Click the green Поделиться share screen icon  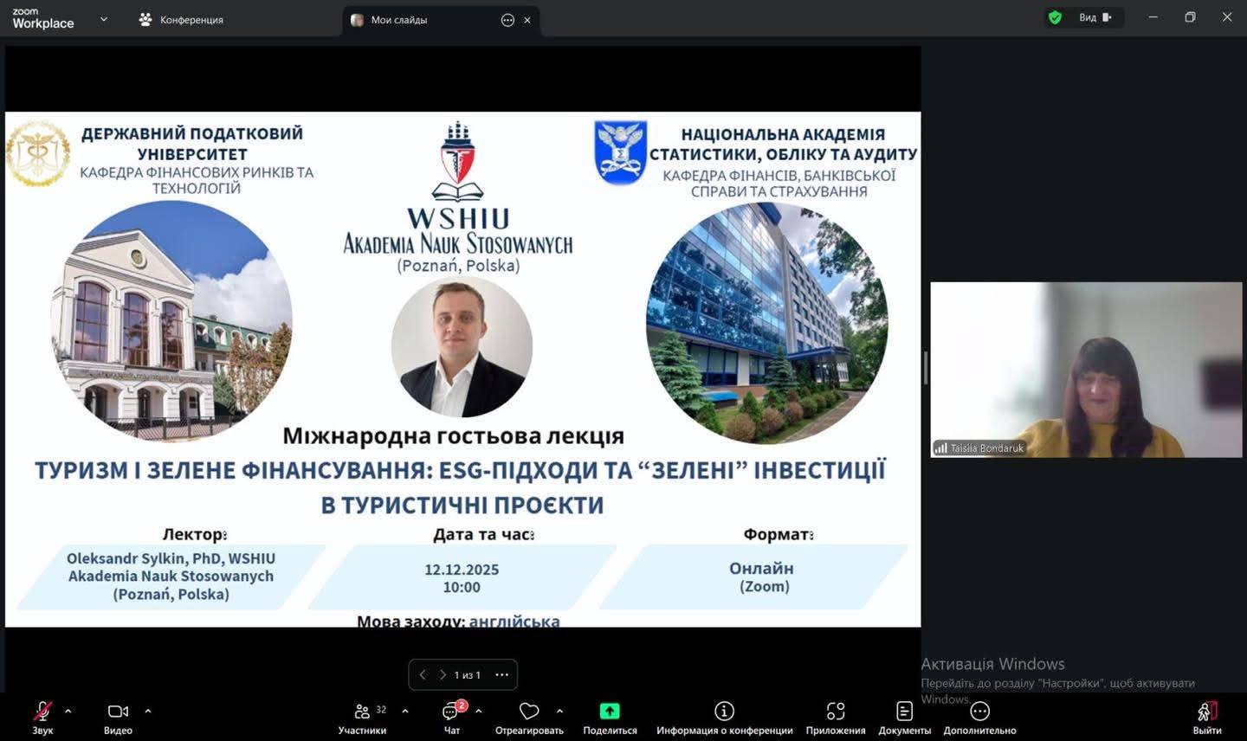(x=610, y=712)
